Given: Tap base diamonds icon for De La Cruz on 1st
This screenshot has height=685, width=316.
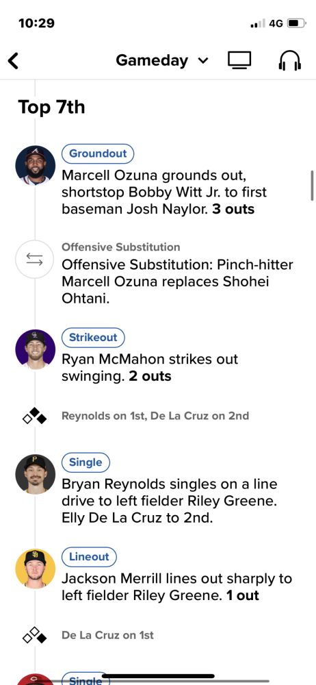Looking at the screenshot, I should 34,635.
